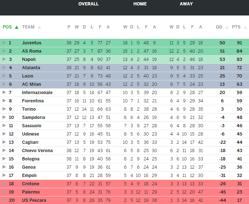
Task: Select the AWAY header tab
Action: click(186, 4)
